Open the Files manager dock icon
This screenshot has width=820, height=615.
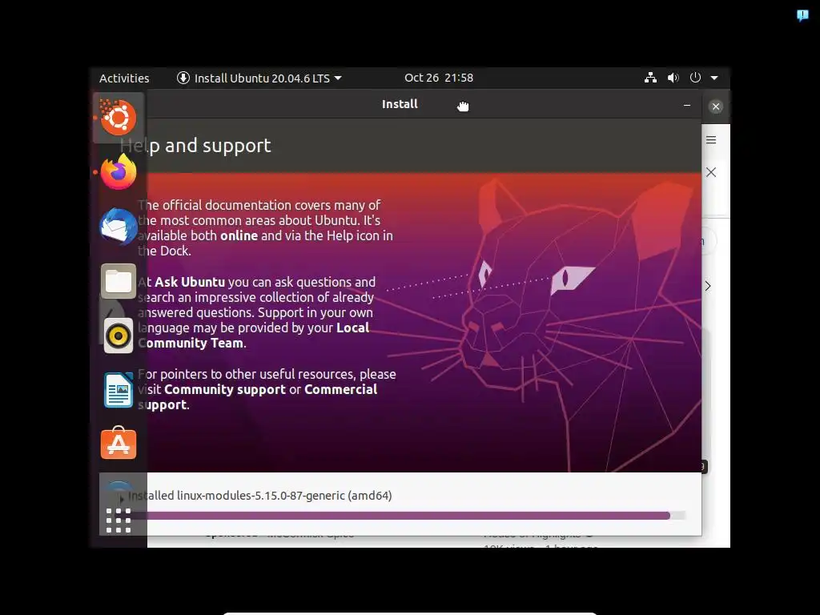(x=119, y=281)
